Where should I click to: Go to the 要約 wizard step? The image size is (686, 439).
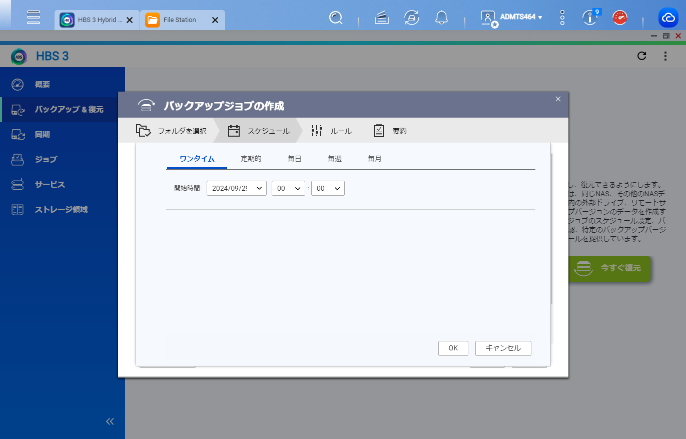pyautogui.click(x=390, y=131)
